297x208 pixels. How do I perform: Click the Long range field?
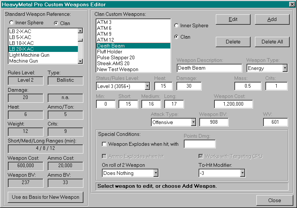174,104
